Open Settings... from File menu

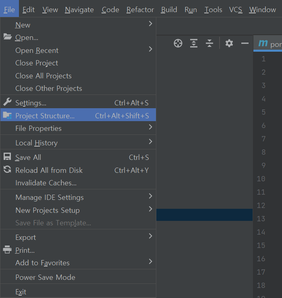pyautogui.click(x=78, y=103)
